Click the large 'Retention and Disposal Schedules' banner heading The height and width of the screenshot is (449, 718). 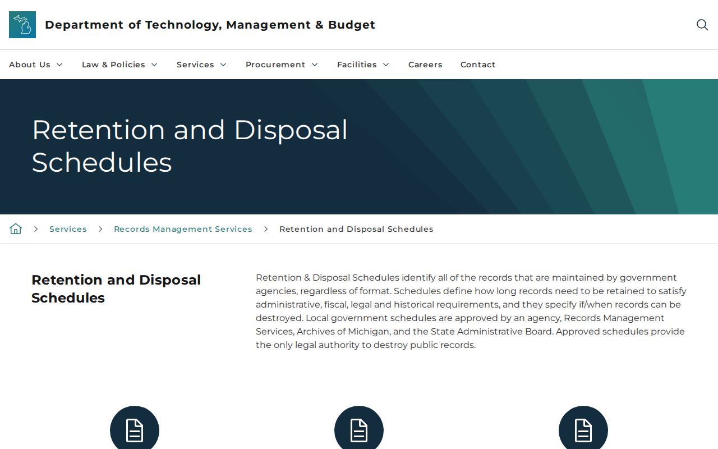click(190, 146)
